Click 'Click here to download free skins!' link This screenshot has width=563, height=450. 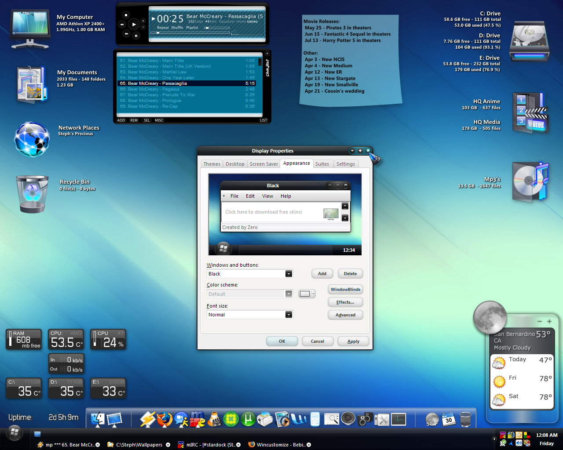click(x=263, y=212)
